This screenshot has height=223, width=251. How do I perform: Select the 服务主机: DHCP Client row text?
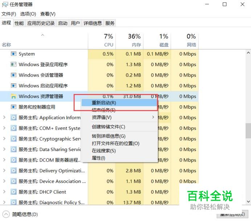pyautogui.click(x=42, y=192)
